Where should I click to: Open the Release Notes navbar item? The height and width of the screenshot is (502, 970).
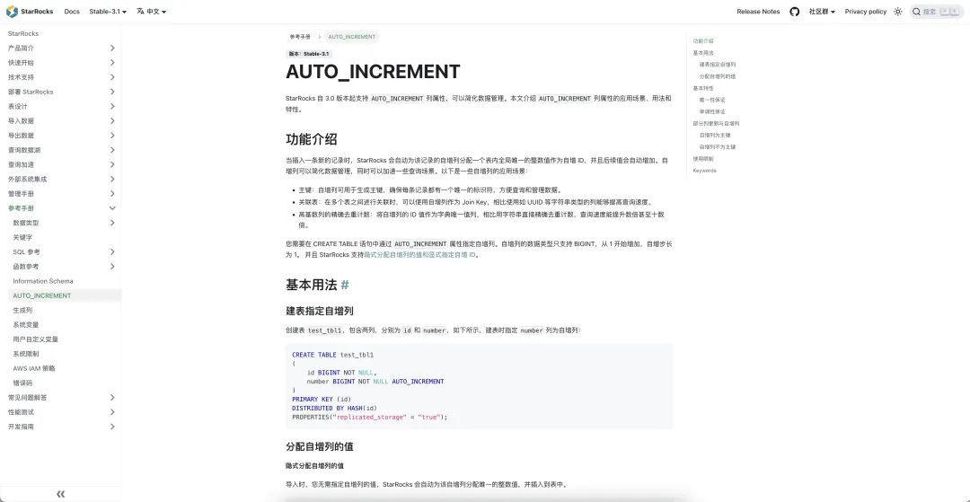click(x=758, y=12)
